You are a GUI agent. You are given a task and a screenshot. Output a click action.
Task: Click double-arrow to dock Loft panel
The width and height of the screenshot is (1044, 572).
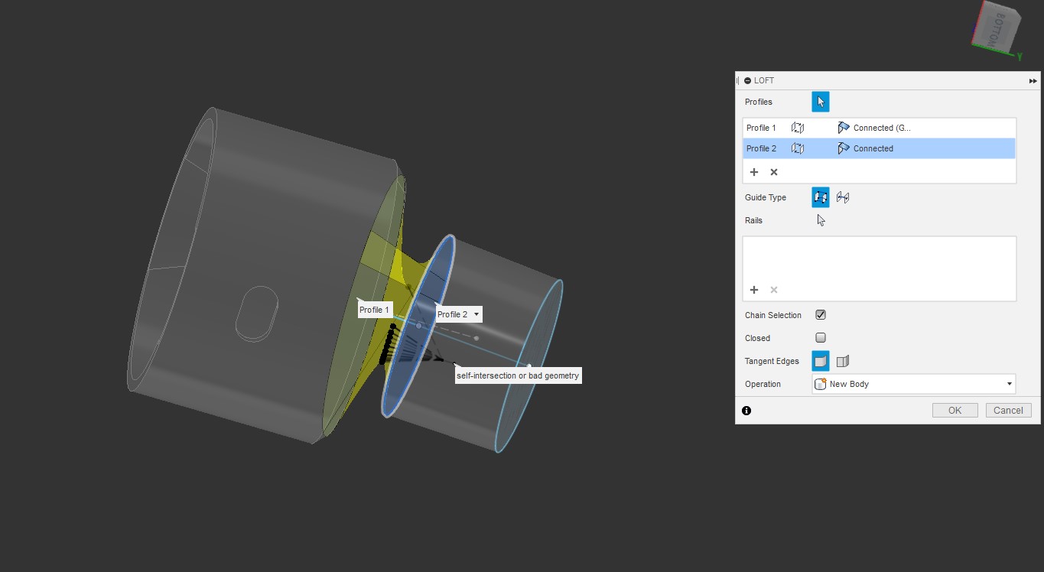click(1033, 80)
